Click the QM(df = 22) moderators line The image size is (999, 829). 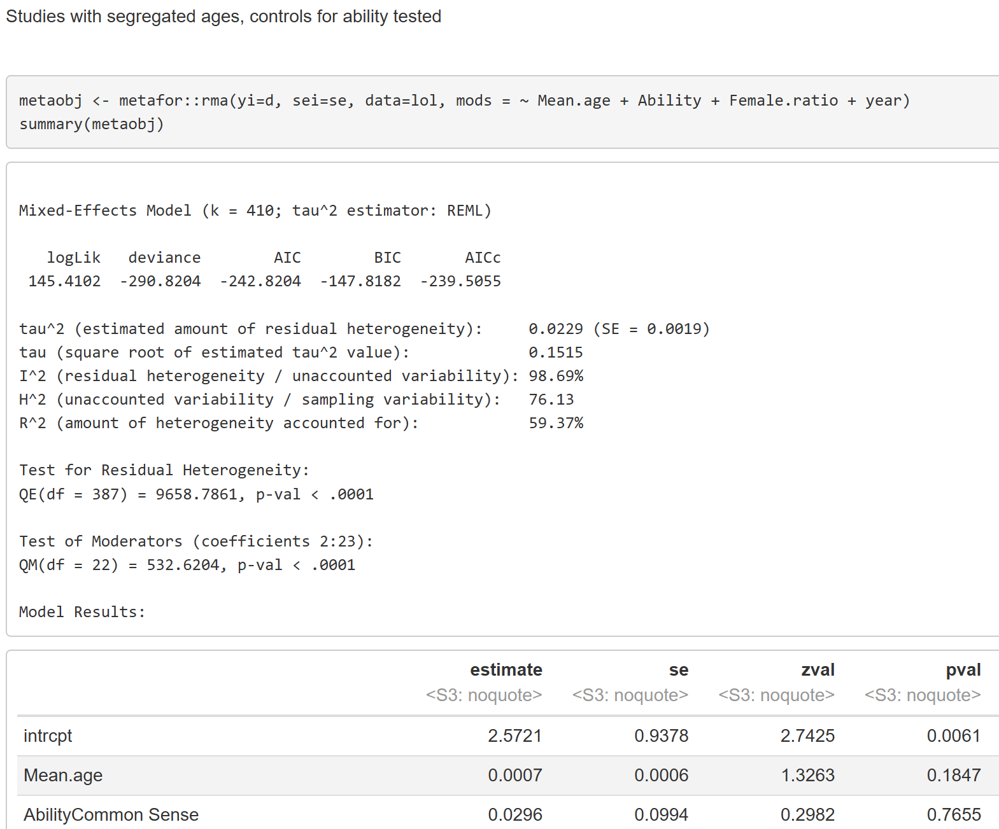187,565
